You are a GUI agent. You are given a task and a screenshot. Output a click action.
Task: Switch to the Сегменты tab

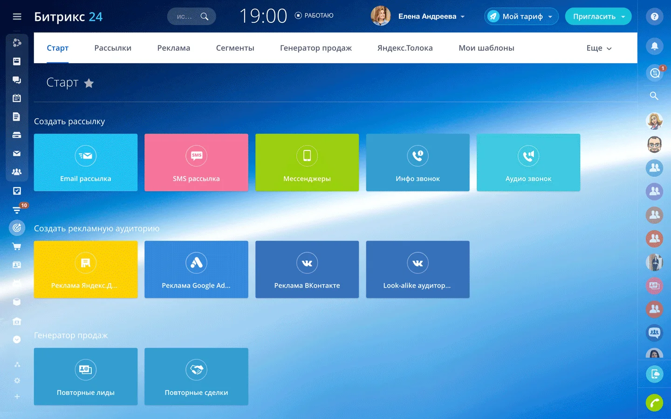coord(235,47)
